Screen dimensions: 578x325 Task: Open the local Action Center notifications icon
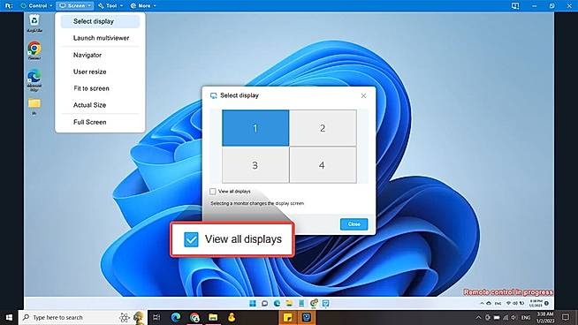(566, 317)
